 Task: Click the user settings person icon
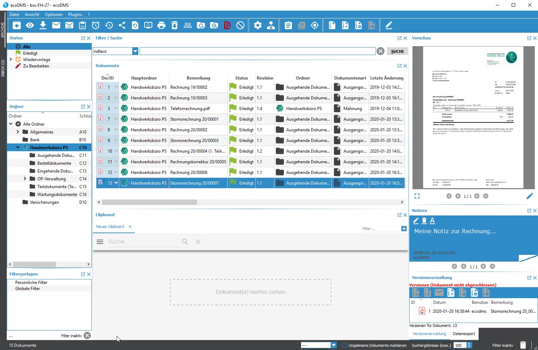click(x=271, y=25)
